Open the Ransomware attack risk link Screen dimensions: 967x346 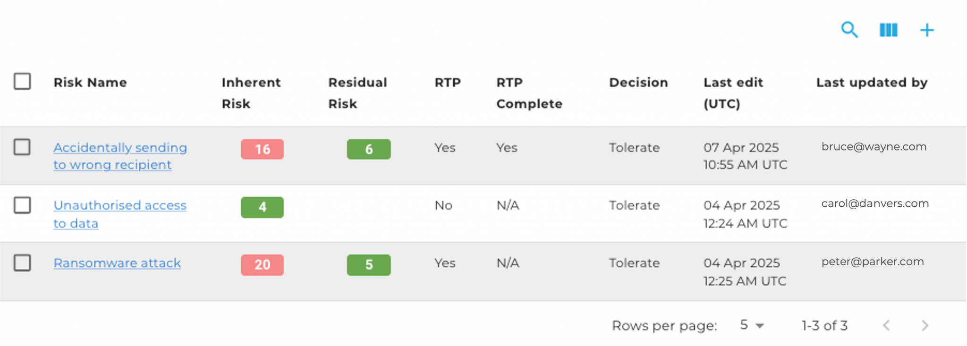(x=117, y=263)
